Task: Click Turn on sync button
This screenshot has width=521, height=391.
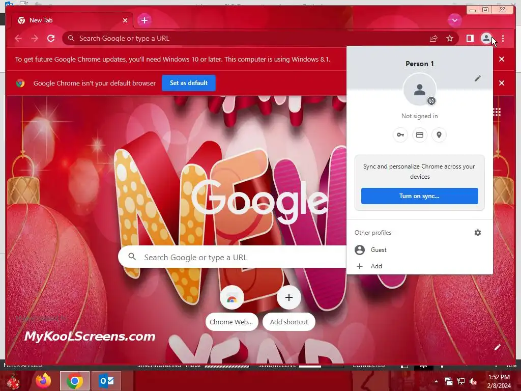Action: click(420, 196)
